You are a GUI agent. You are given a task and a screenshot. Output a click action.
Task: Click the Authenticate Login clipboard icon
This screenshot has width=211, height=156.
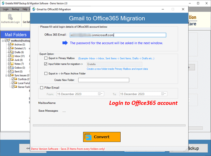pos(10,17)
